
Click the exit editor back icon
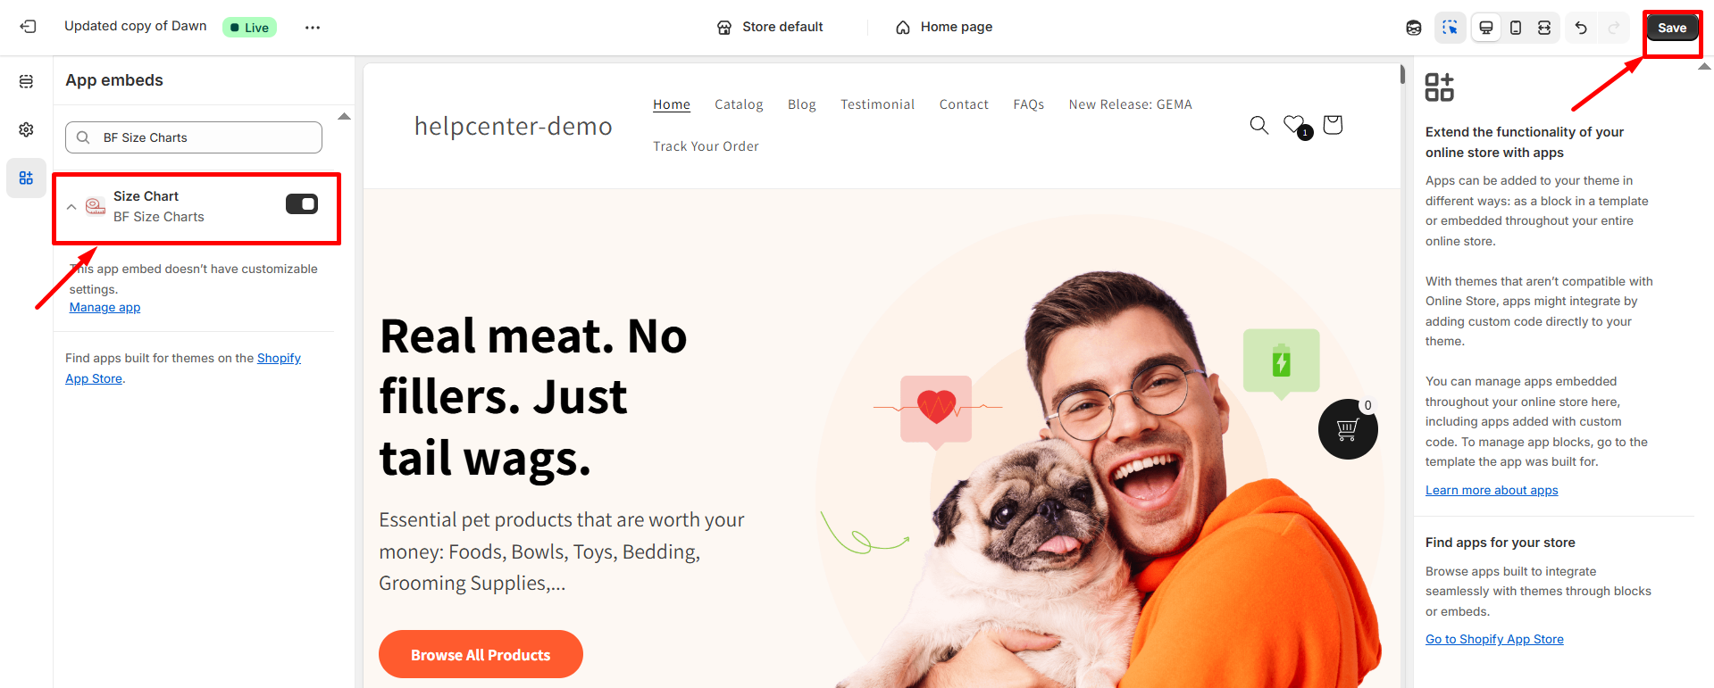click(28, 27)
